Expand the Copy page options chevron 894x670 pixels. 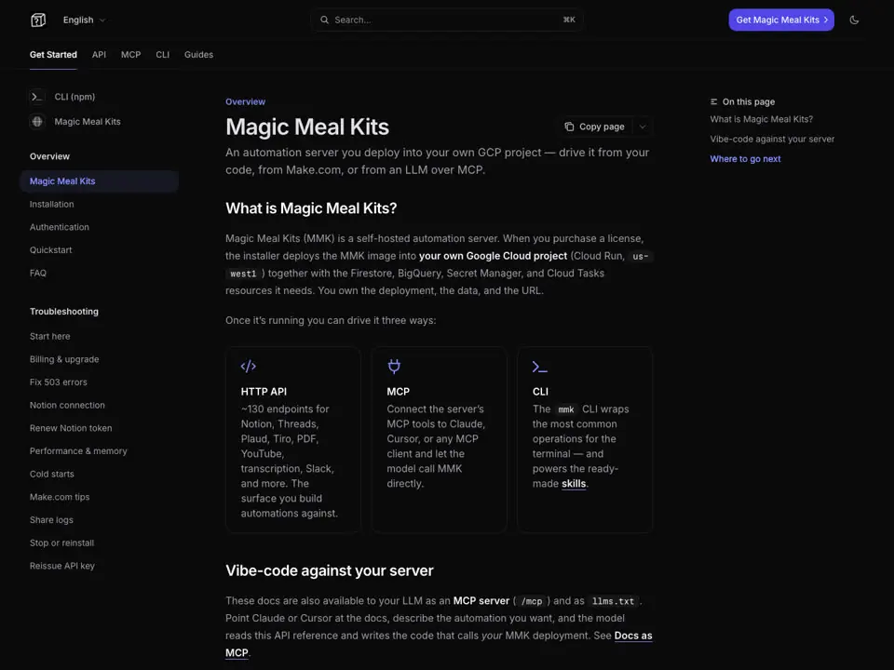click(643, 127)
